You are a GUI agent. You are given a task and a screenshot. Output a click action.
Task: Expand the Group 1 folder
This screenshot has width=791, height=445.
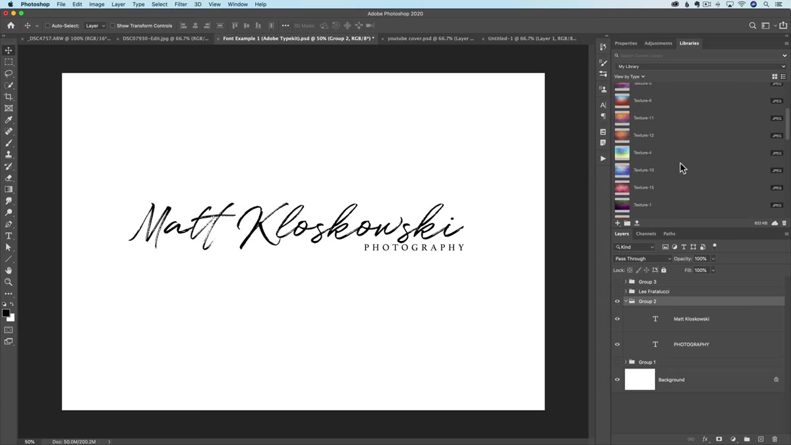(626, 362)
